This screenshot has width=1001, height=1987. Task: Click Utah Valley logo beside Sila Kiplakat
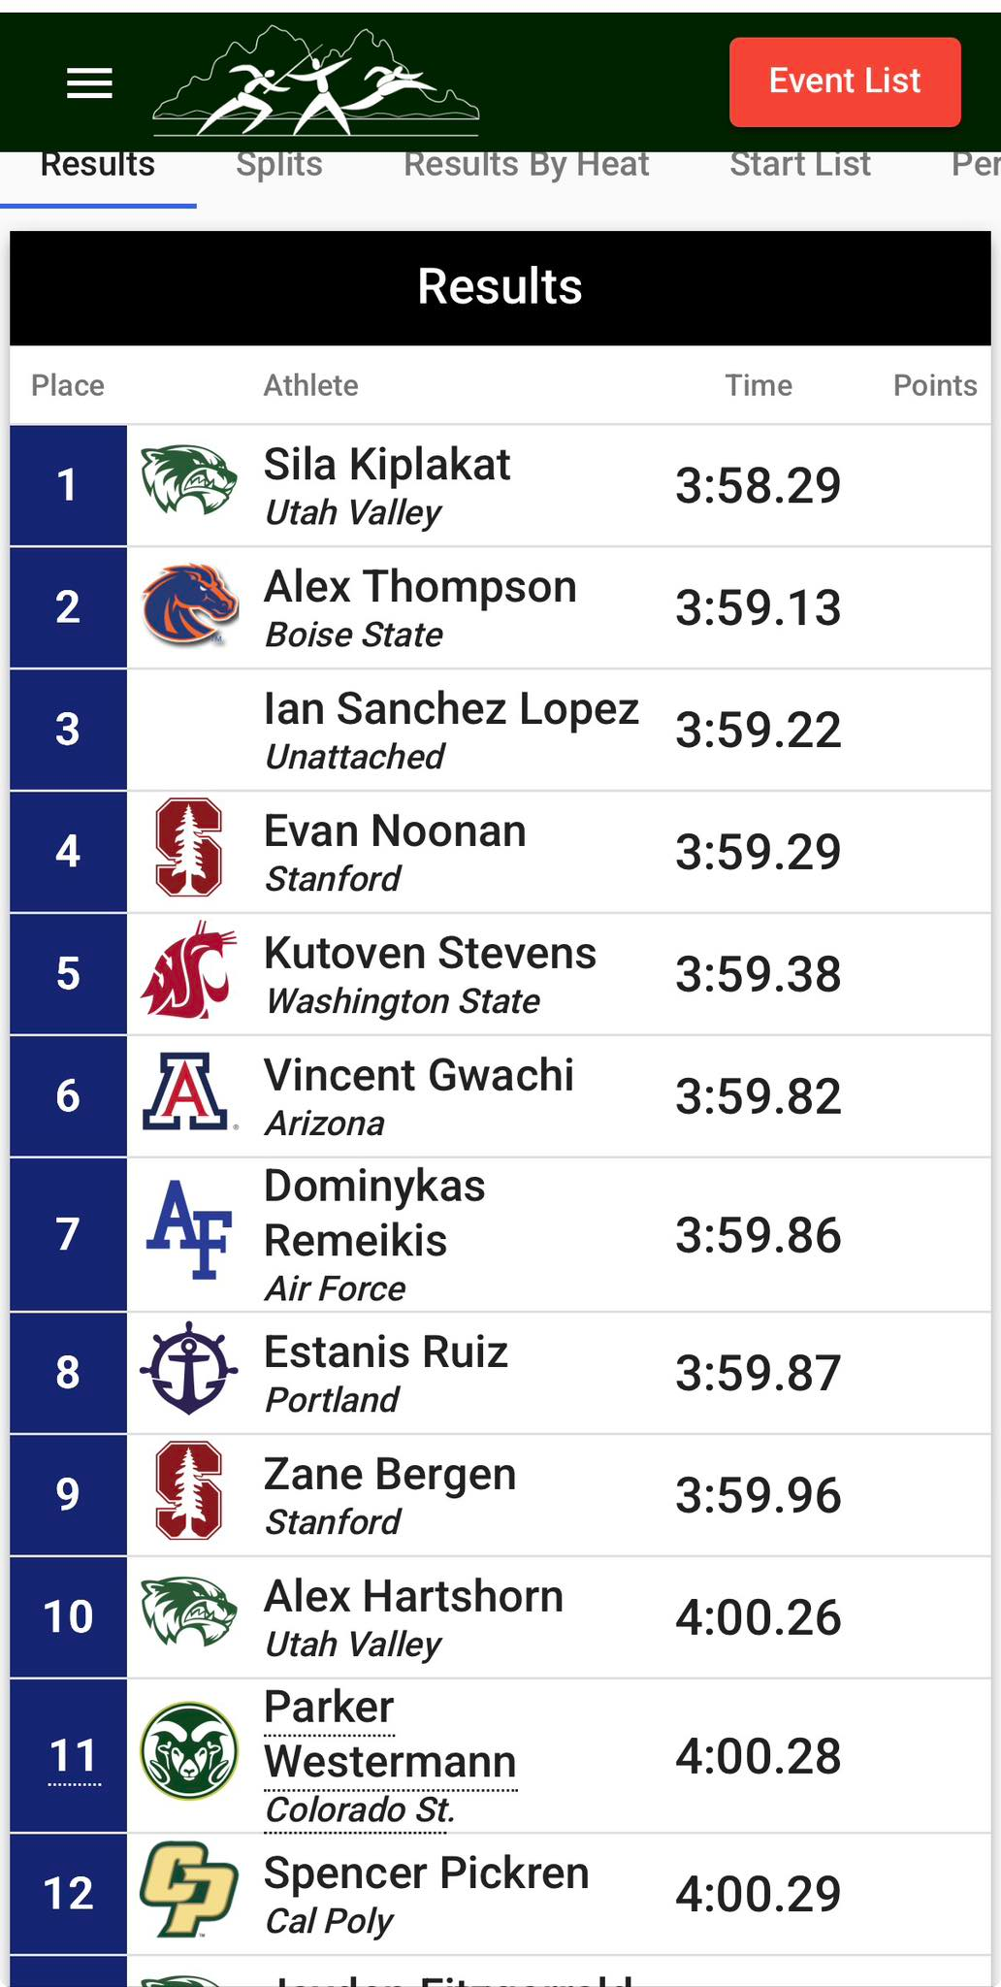(189, 480)
